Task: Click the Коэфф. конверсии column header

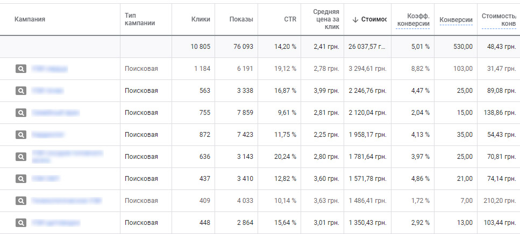Action: (x=413, y=20)
